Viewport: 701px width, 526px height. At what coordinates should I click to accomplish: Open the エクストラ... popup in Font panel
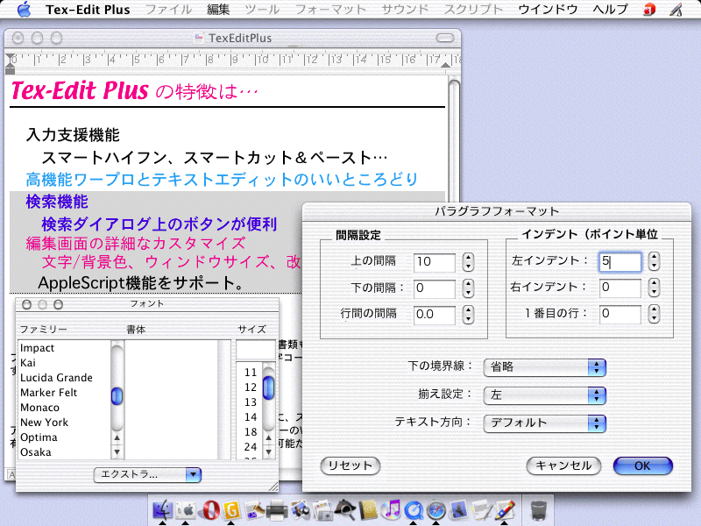(147, 474)
